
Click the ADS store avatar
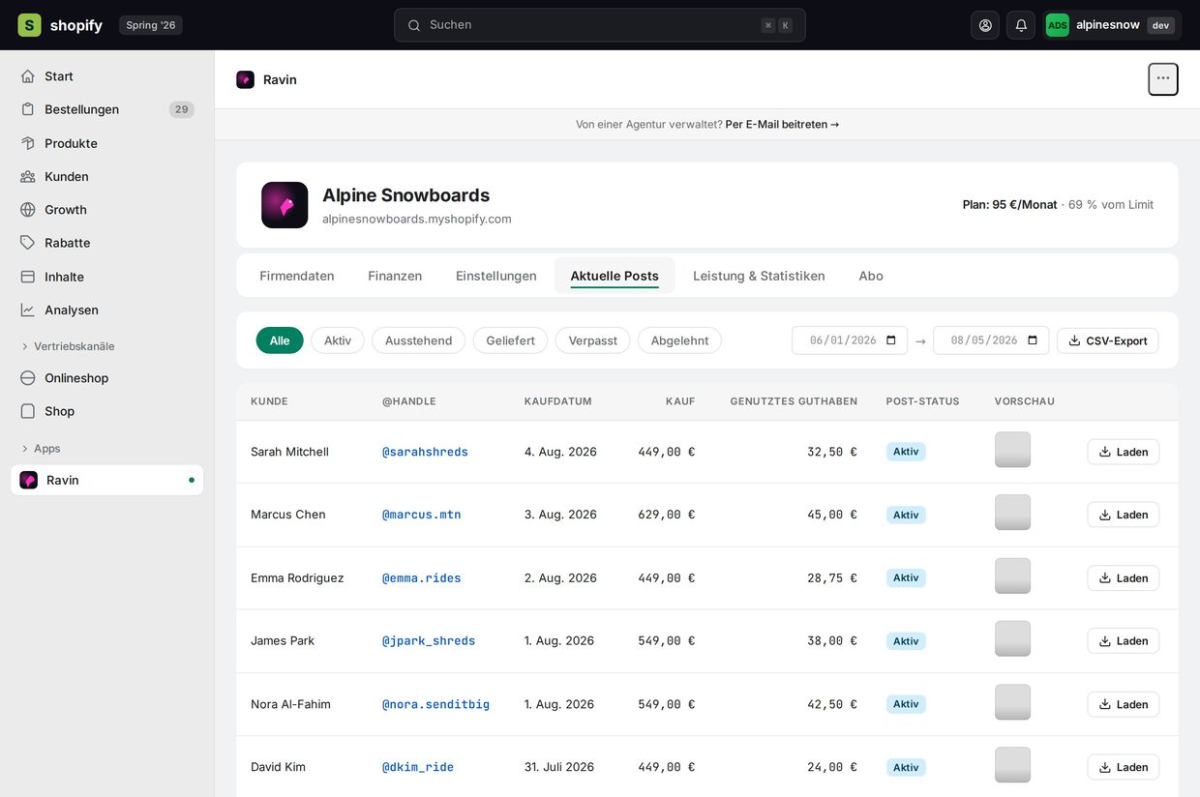tap(1058, 25)
